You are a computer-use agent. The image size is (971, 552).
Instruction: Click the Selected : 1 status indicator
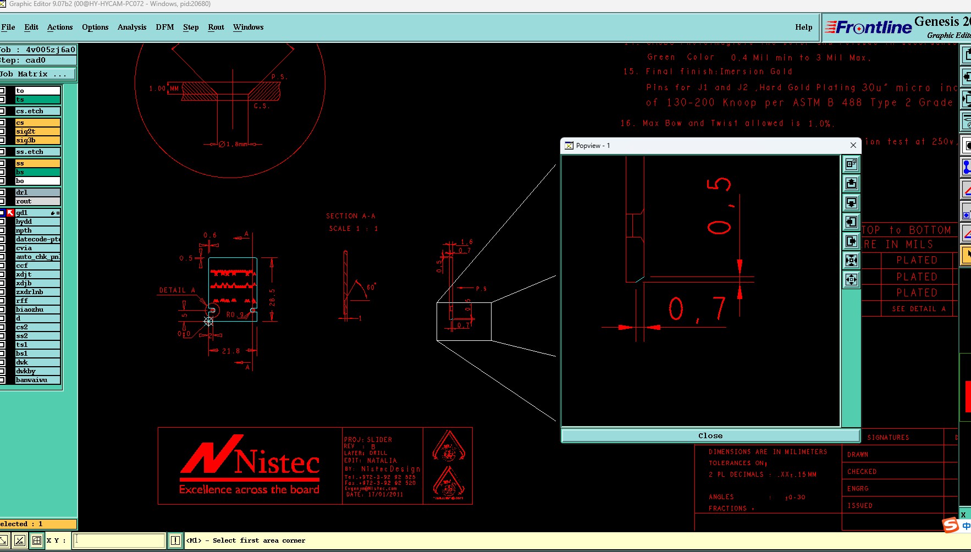(x=38, y=524)
